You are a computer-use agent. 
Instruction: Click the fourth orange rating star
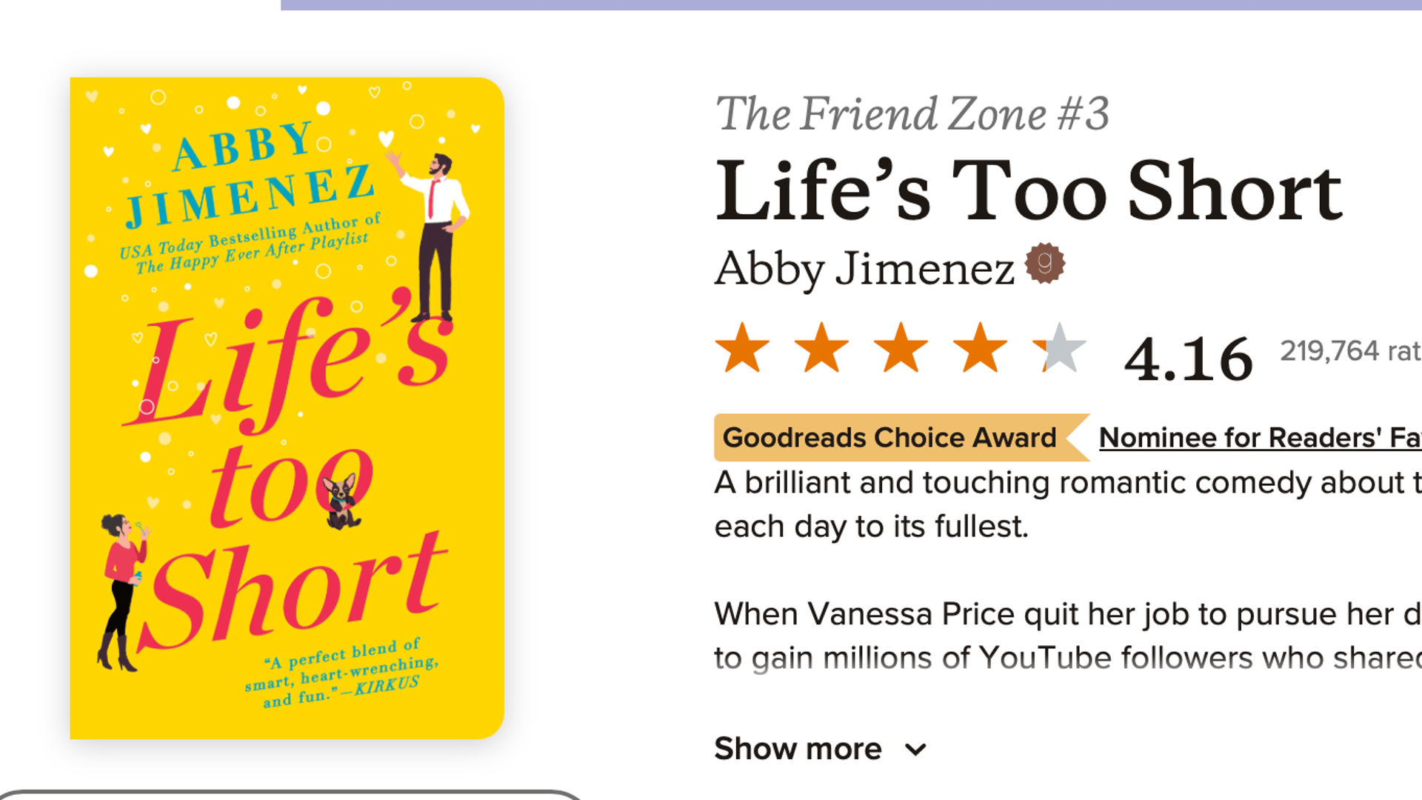pos(980,348)
